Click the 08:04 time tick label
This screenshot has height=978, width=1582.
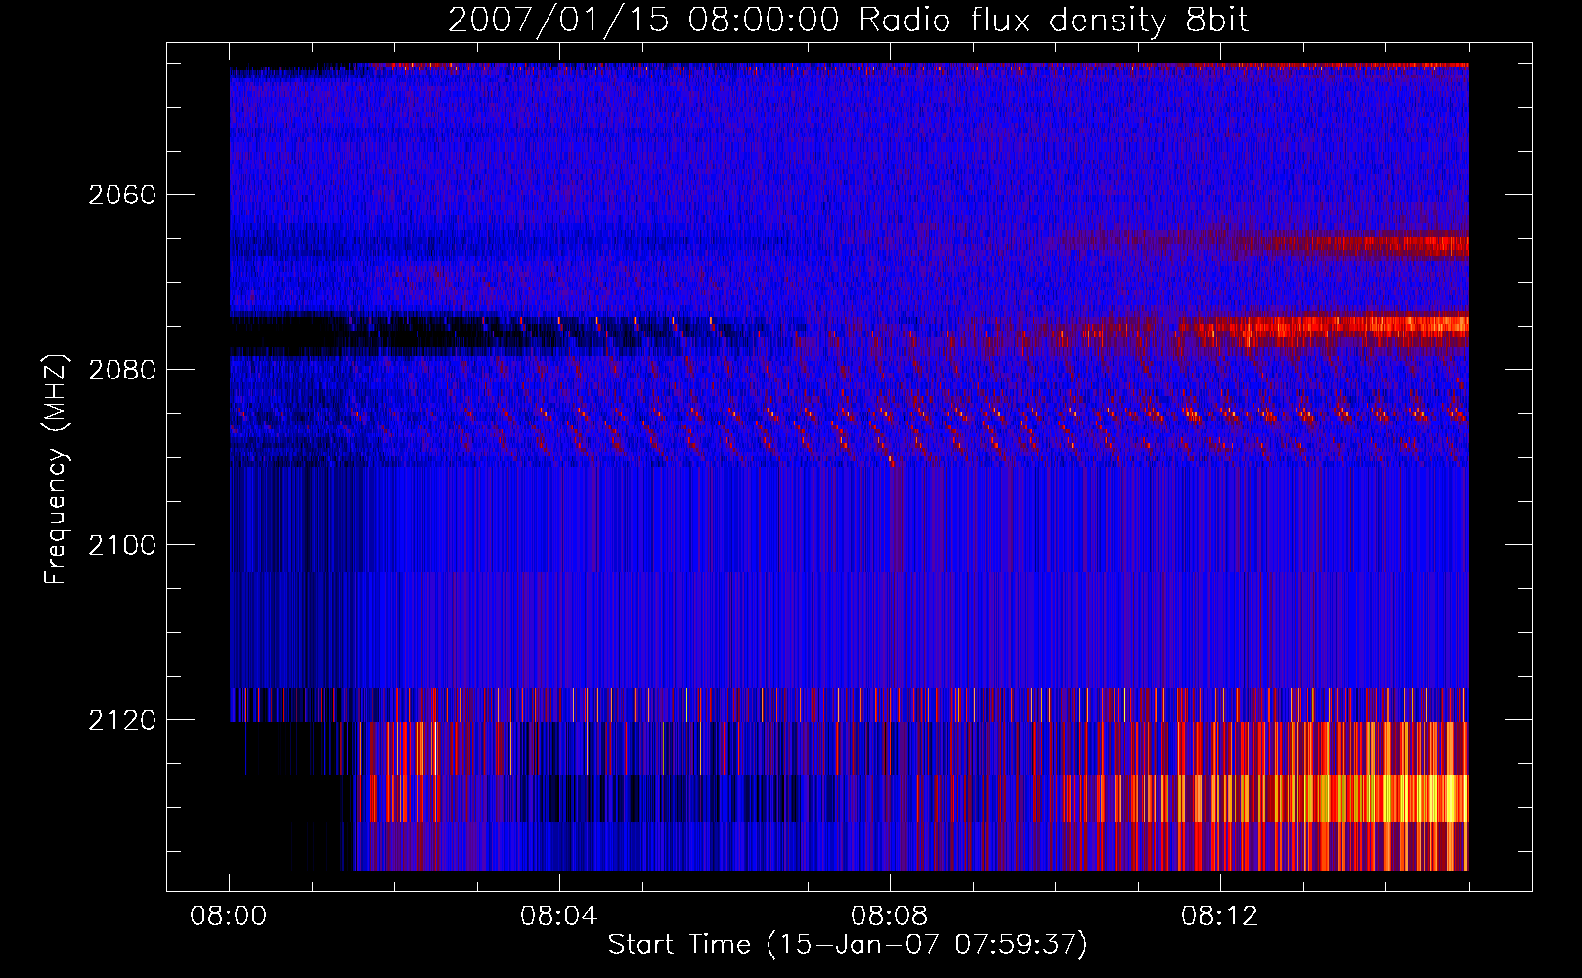(x=559, y=916)
